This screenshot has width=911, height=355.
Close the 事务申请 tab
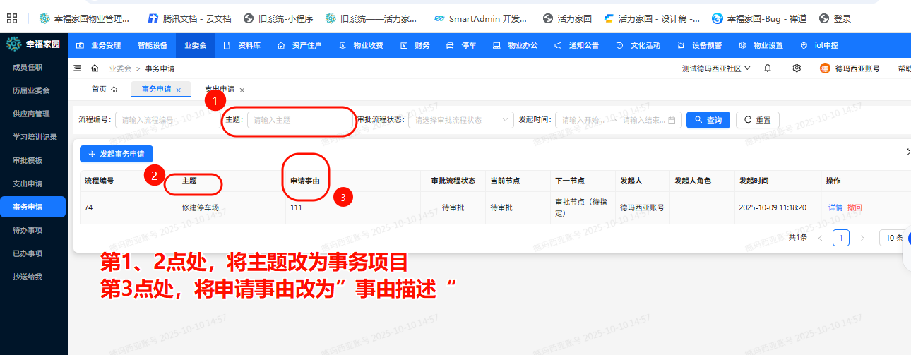[179, 90]
